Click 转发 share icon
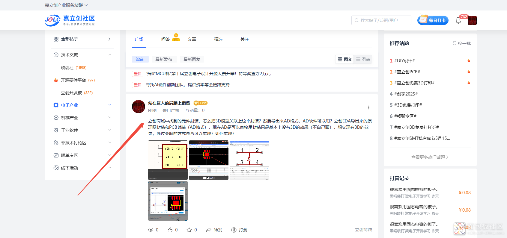507x238 pixels. click(x=209, y=230)
